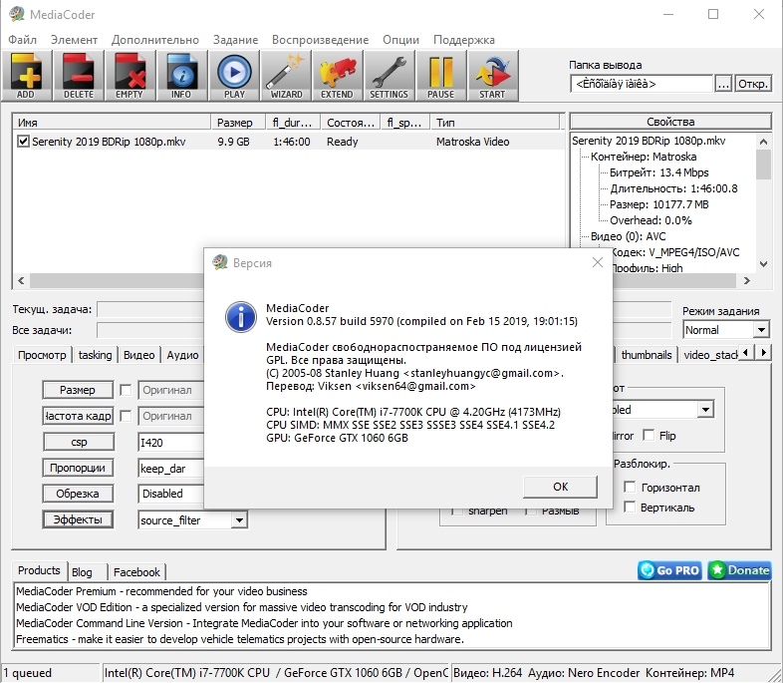
Task: Expand the source_filter dropdown
Action: (x=238, y=519)
